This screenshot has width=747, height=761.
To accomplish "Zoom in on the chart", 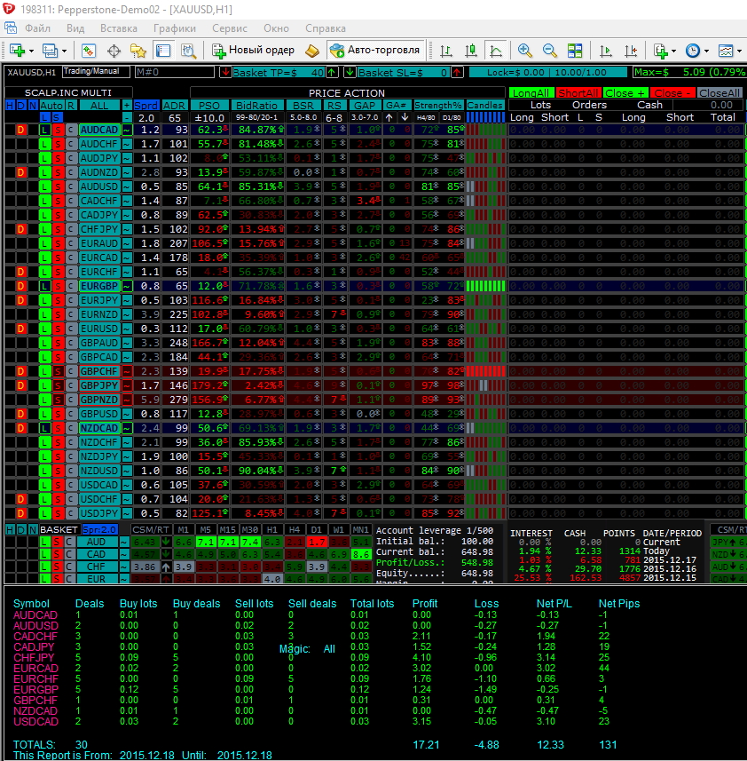I will pos(525,51).
